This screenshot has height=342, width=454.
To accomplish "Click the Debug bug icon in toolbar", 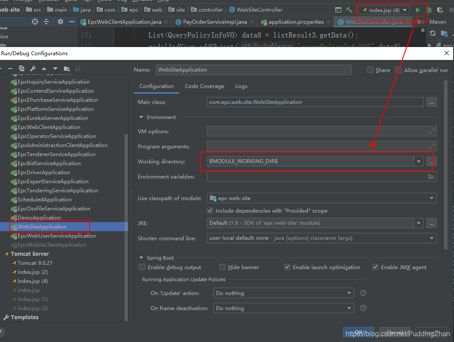I will pos(429,10).
